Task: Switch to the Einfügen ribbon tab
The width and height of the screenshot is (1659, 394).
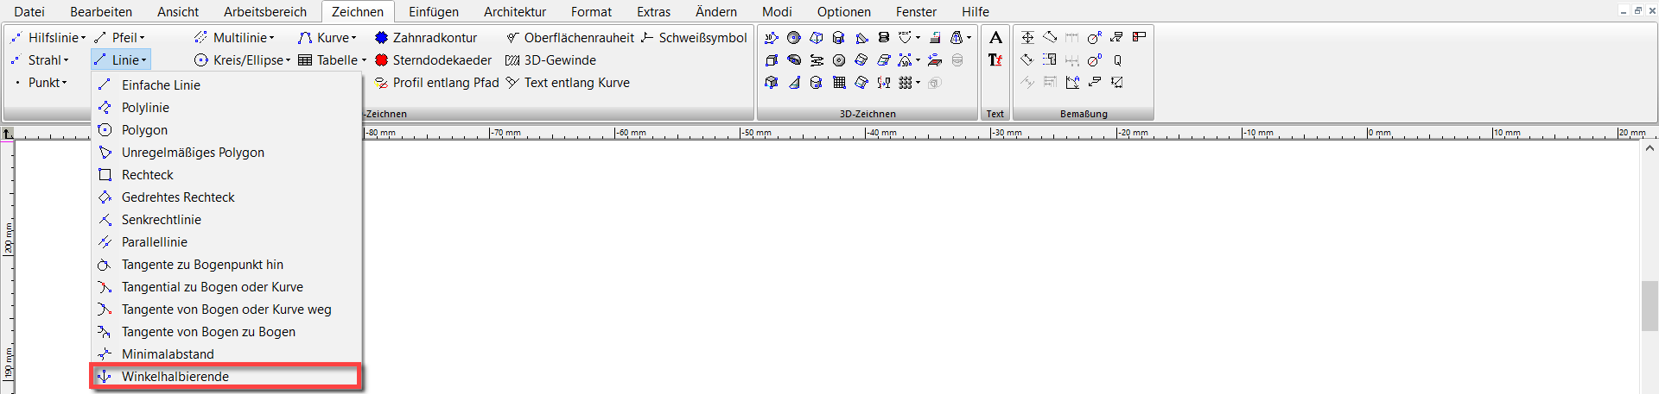Action: click(x=434, y=12)
